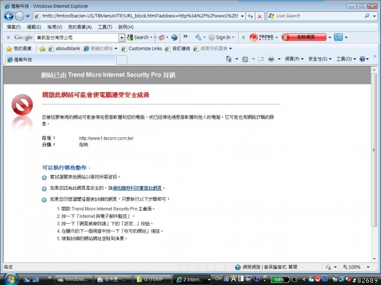Viewport: 381px width, 285px height.
Task: Open a new tab with the blank tab button
Action: pos(121,59)
